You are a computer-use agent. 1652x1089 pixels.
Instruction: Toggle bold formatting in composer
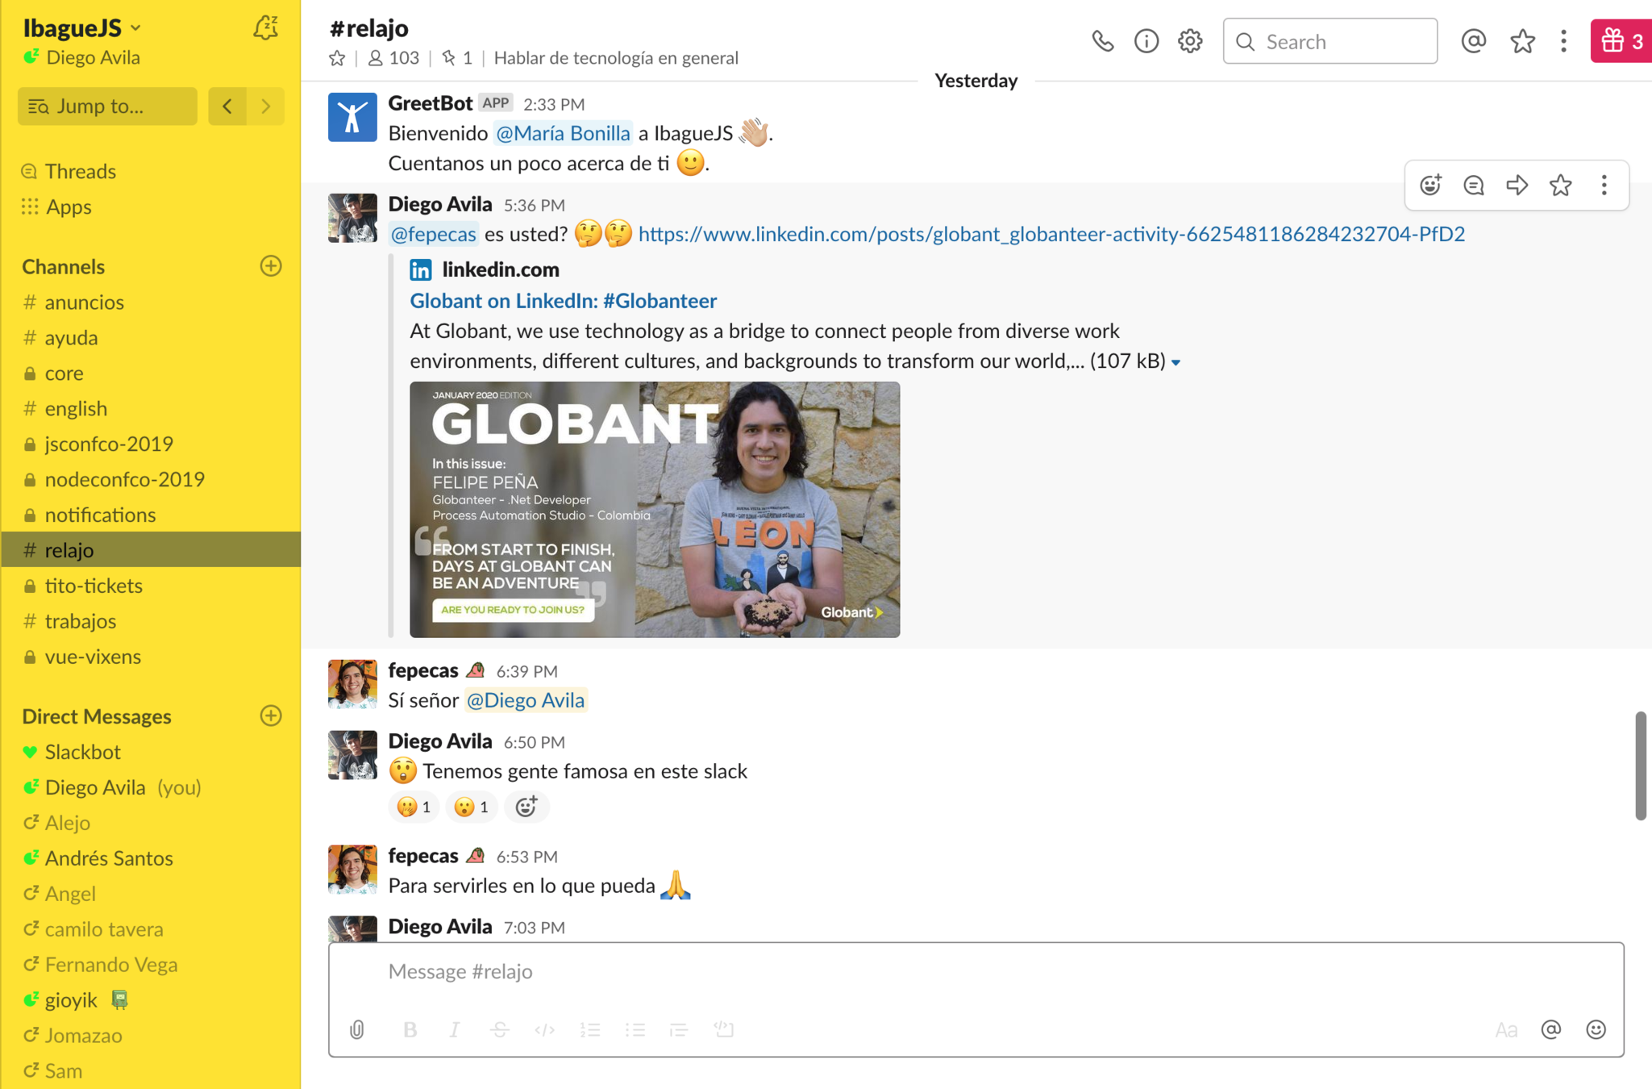pos(410,1029)
